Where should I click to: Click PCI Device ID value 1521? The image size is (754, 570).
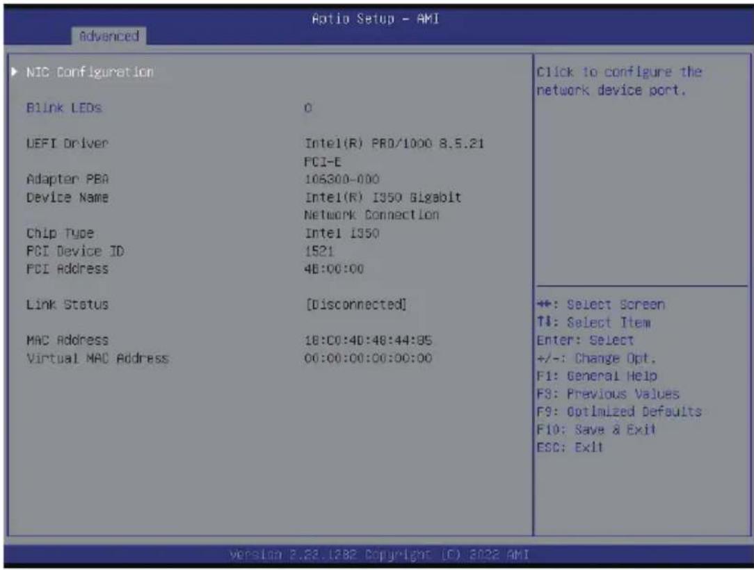click(x=319, y=251)
